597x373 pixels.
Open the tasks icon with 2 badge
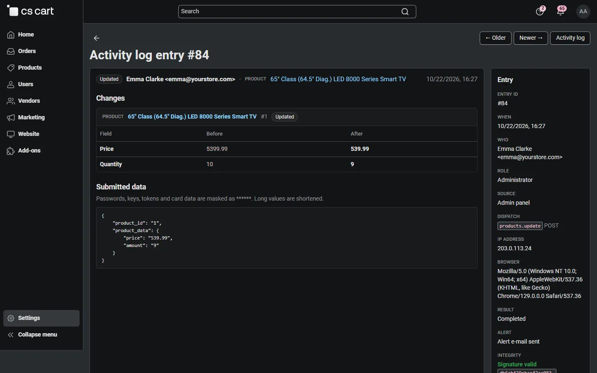[x=540, y=11]
